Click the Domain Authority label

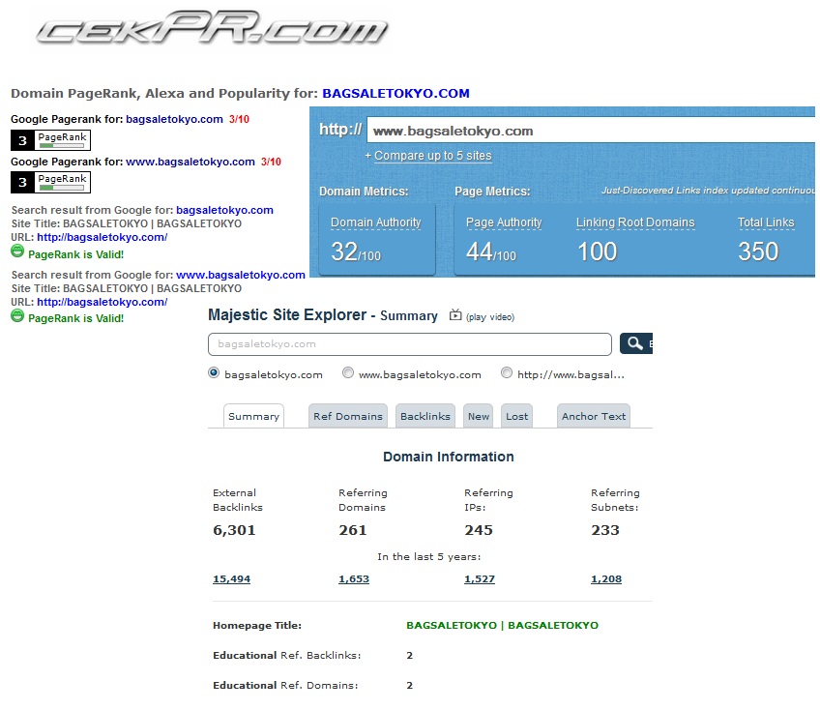[x=375, y=222]
